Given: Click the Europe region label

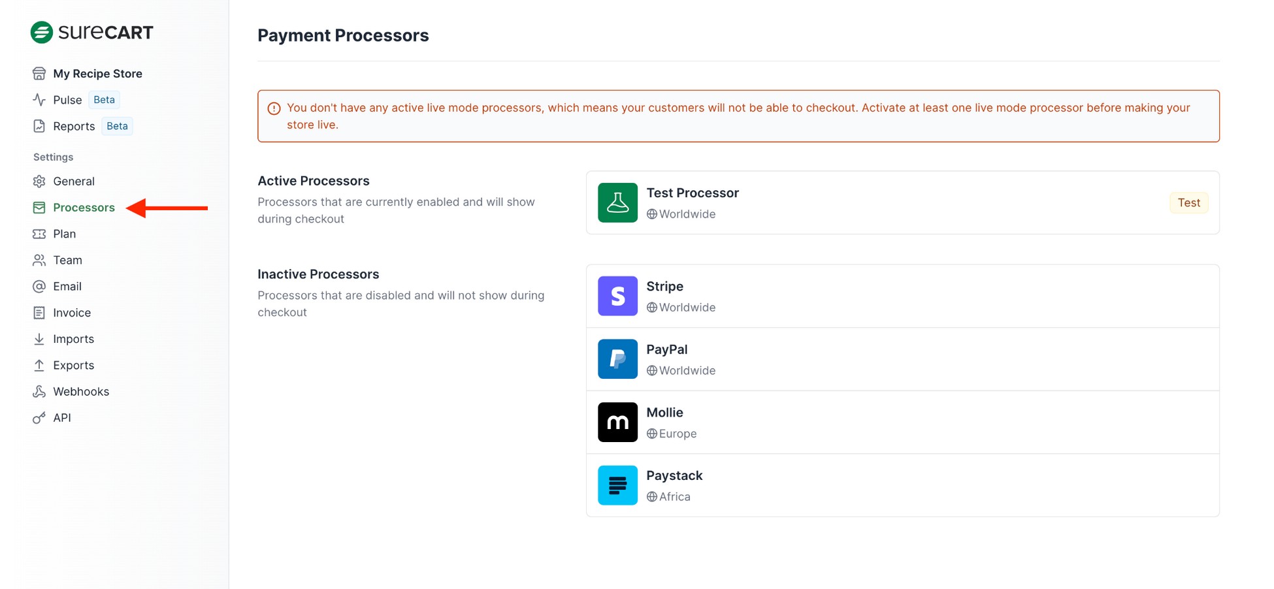Looking at the screenshot, I should click(x=678, y=434).
